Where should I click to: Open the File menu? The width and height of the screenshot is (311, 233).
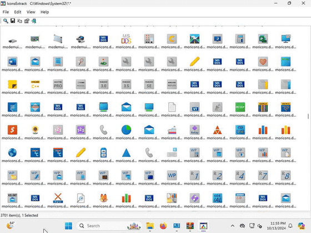pyautogui.click(x=6, y=12)
